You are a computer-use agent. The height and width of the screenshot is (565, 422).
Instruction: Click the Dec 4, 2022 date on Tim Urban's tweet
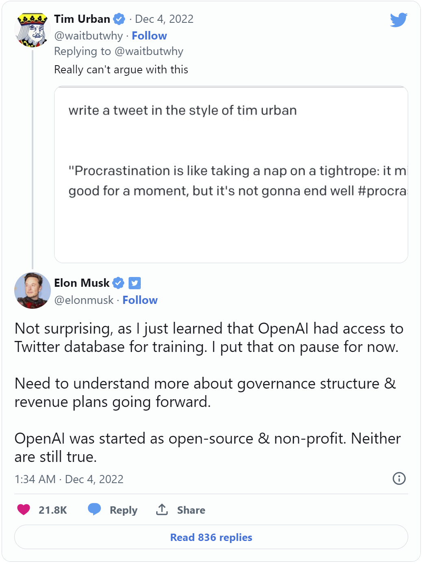pyautogui.click(x=164, y=19)
